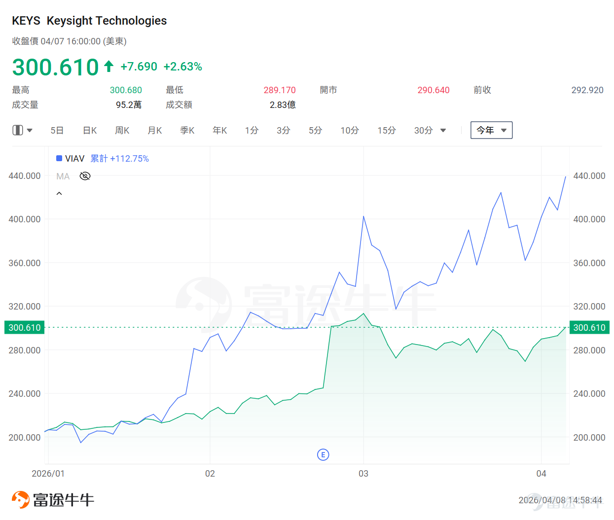Switch to 周K chart
This screenshot has height=520, width=614.
pyautogui.click(x=122, y=130)
